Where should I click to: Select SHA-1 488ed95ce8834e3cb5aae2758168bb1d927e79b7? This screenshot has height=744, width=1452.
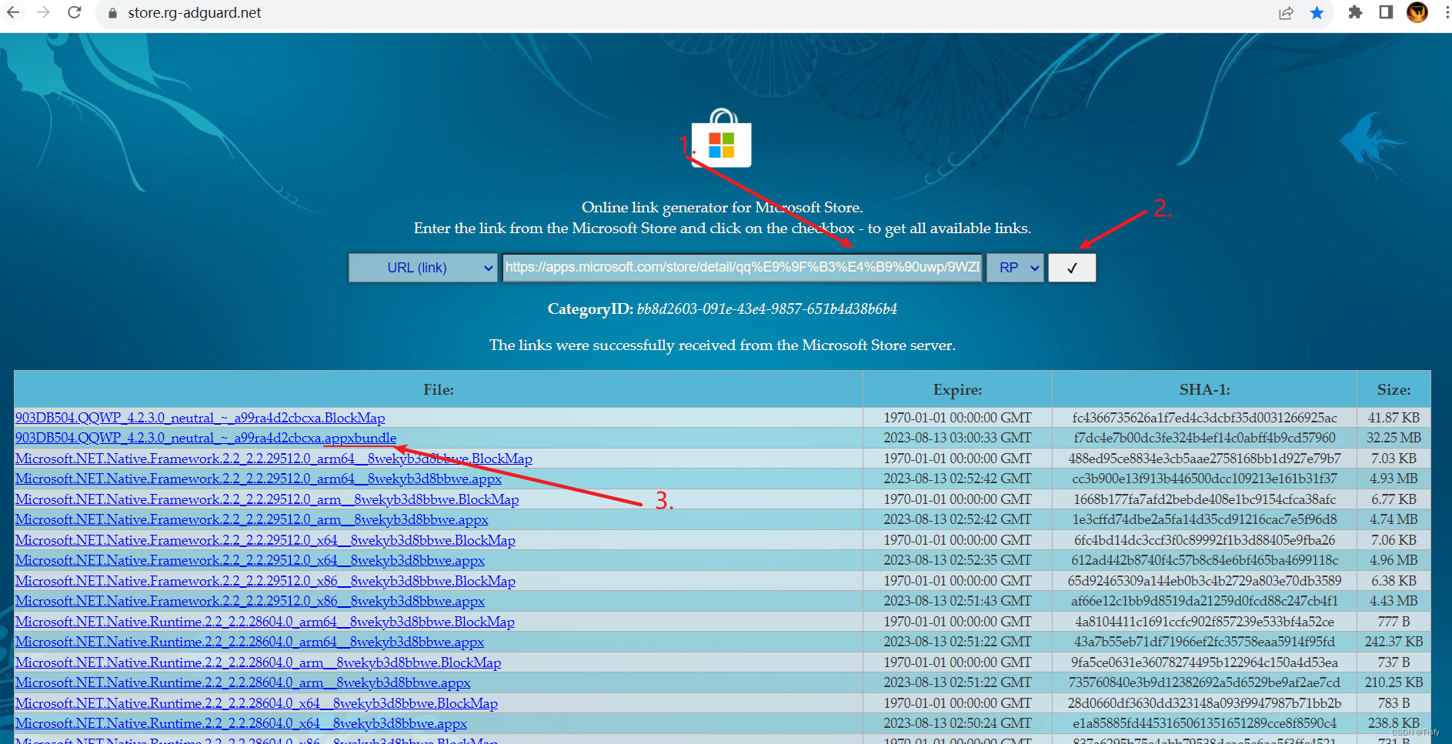[1204, 459]
